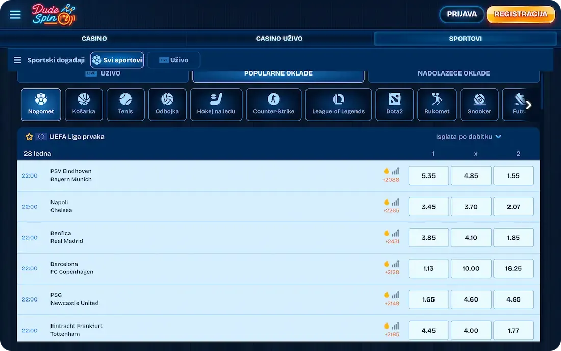Bet on PSG win at 1.65
The height and width of the screenshot is (351, 561).
[428, 299]
